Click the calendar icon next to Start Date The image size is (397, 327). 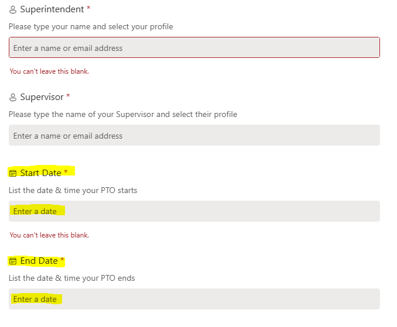pos(13,173)
